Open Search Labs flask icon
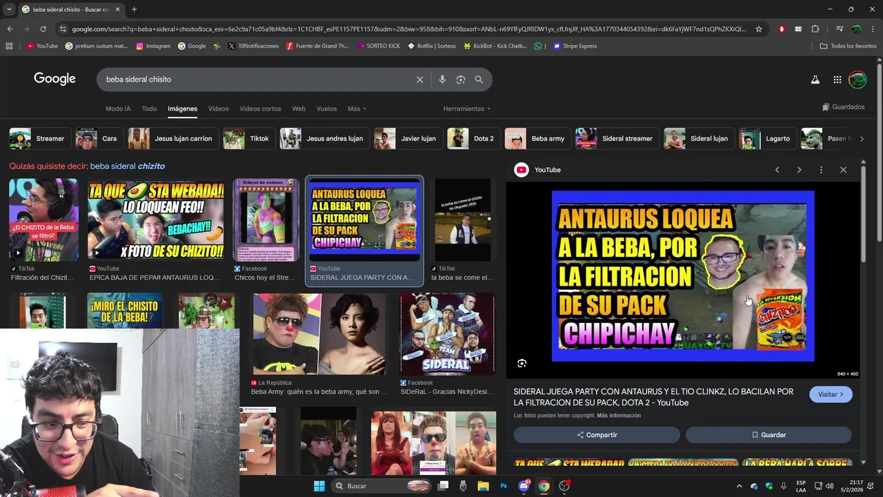Viewport: 883px width, 497px height. 815,79
